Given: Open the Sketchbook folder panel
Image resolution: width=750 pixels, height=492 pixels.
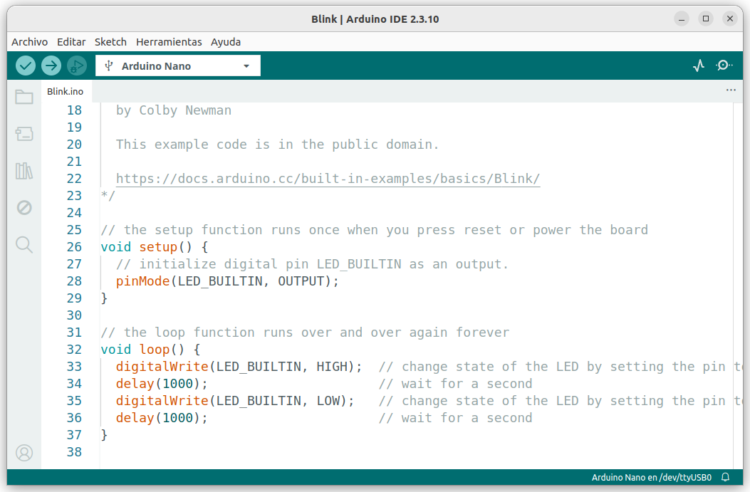Looking at the screenshot, I should click(x=24, y=97).
